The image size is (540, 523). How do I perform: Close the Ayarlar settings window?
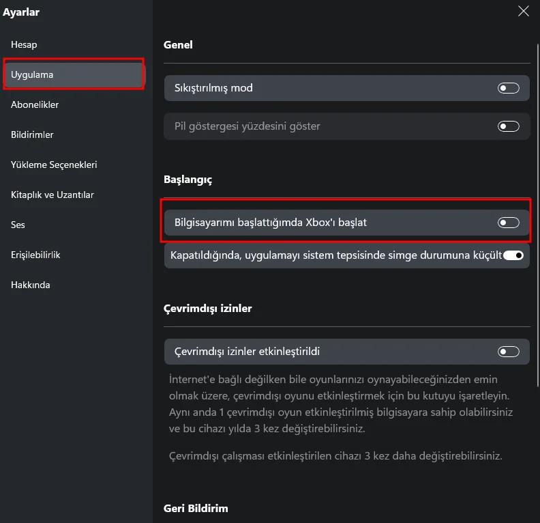click(x=524, y=11)
